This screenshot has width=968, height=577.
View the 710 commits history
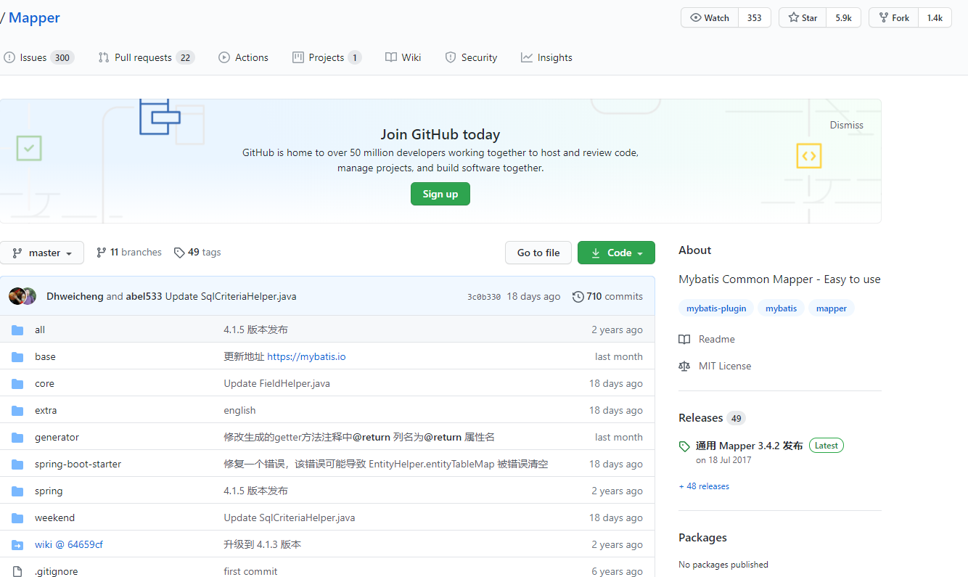[x=608, y=296]
